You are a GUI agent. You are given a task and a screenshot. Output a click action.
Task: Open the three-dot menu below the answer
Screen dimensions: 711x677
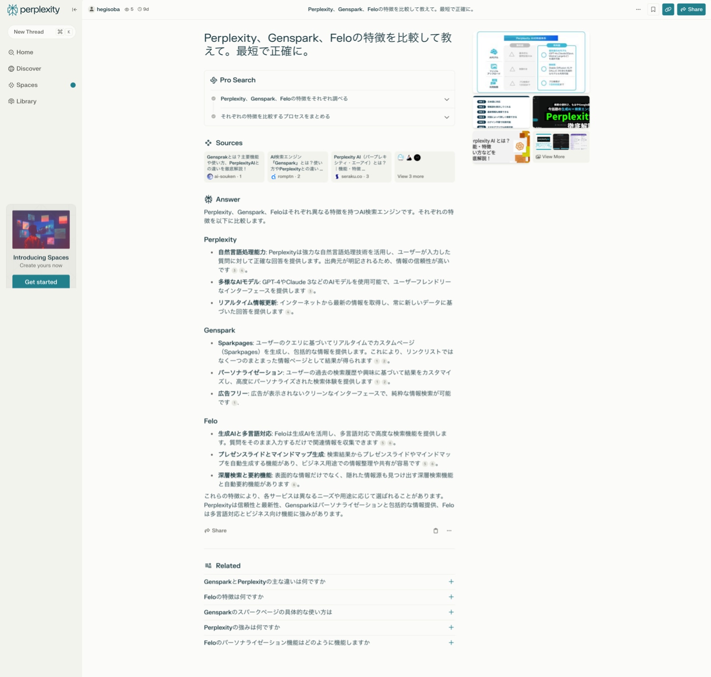point(449,531)
